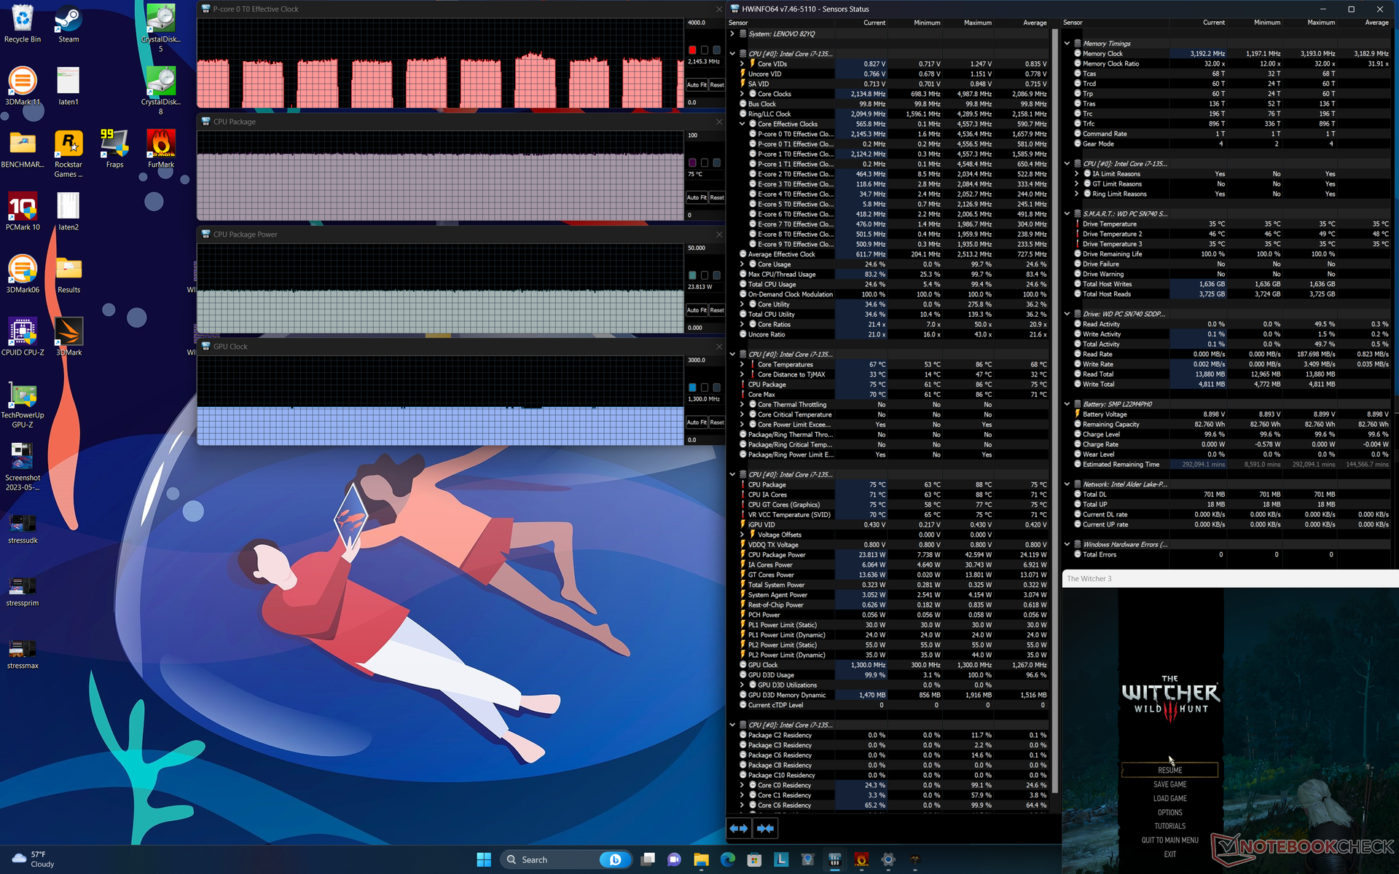Image resolution: width=1399 pixels, height=874 pixels.
Task: Click Auto Fit in P-core 0 T0 graph
Action: (697, 85)
